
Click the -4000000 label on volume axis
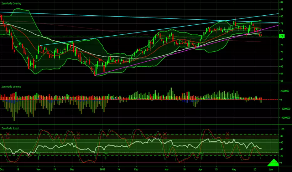pyautogui.click(x=285, y=118)
